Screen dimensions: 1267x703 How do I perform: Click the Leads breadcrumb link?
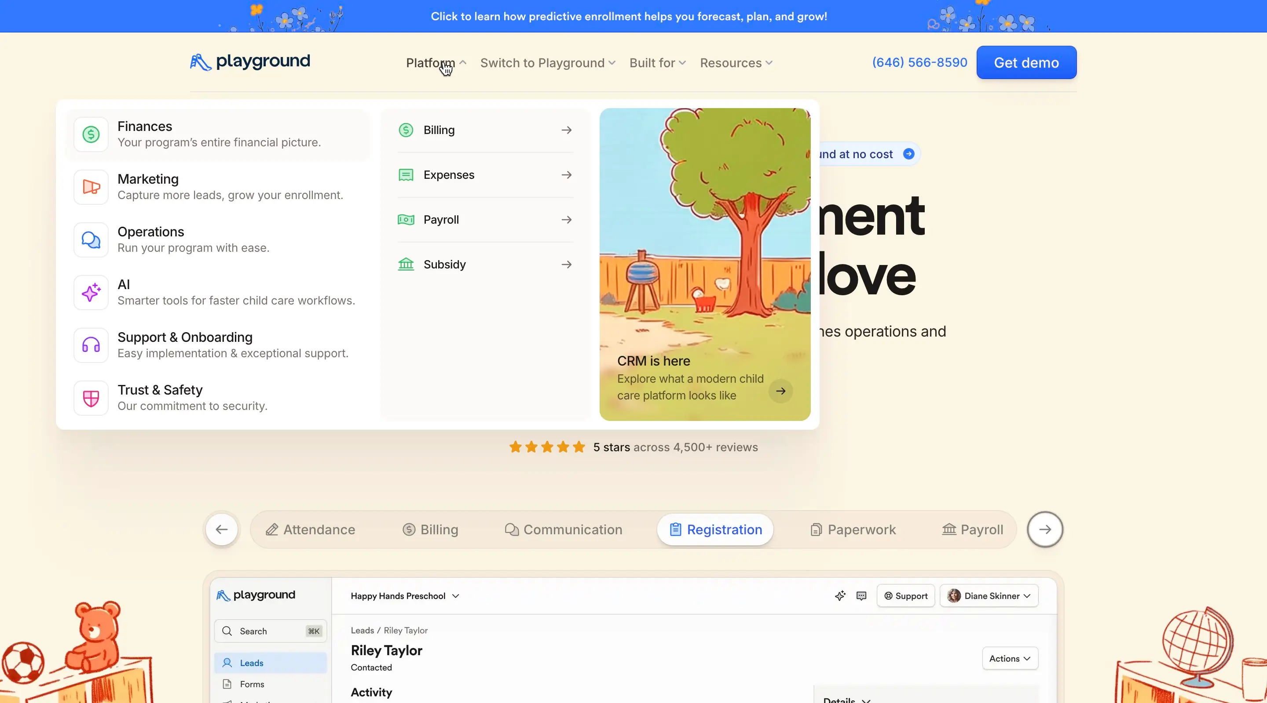click(x=362, y=631)
